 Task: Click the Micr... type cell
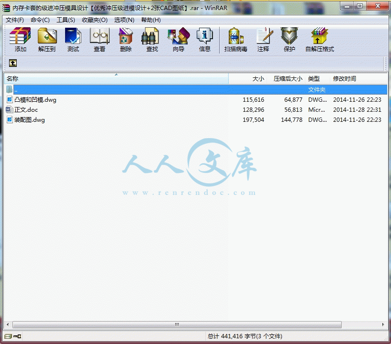pos(317,110)
